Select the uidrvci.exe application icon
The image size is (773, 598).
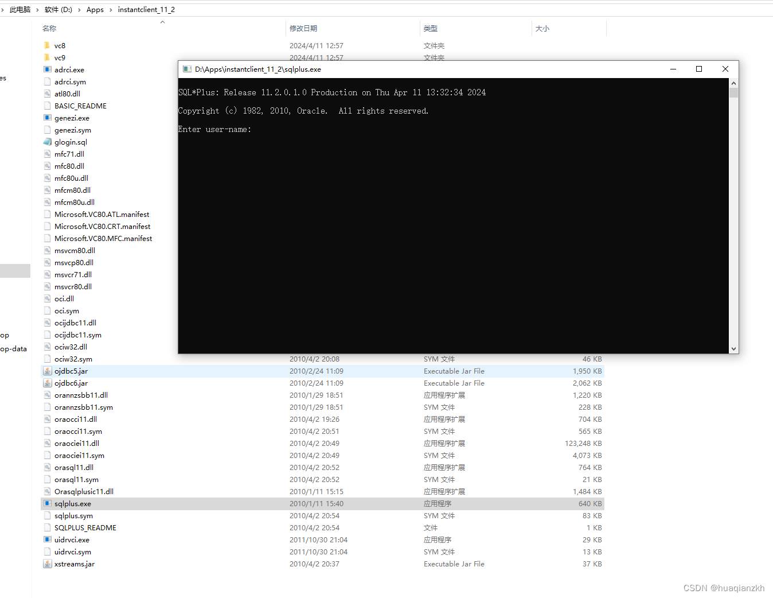[x=47, y=539]
